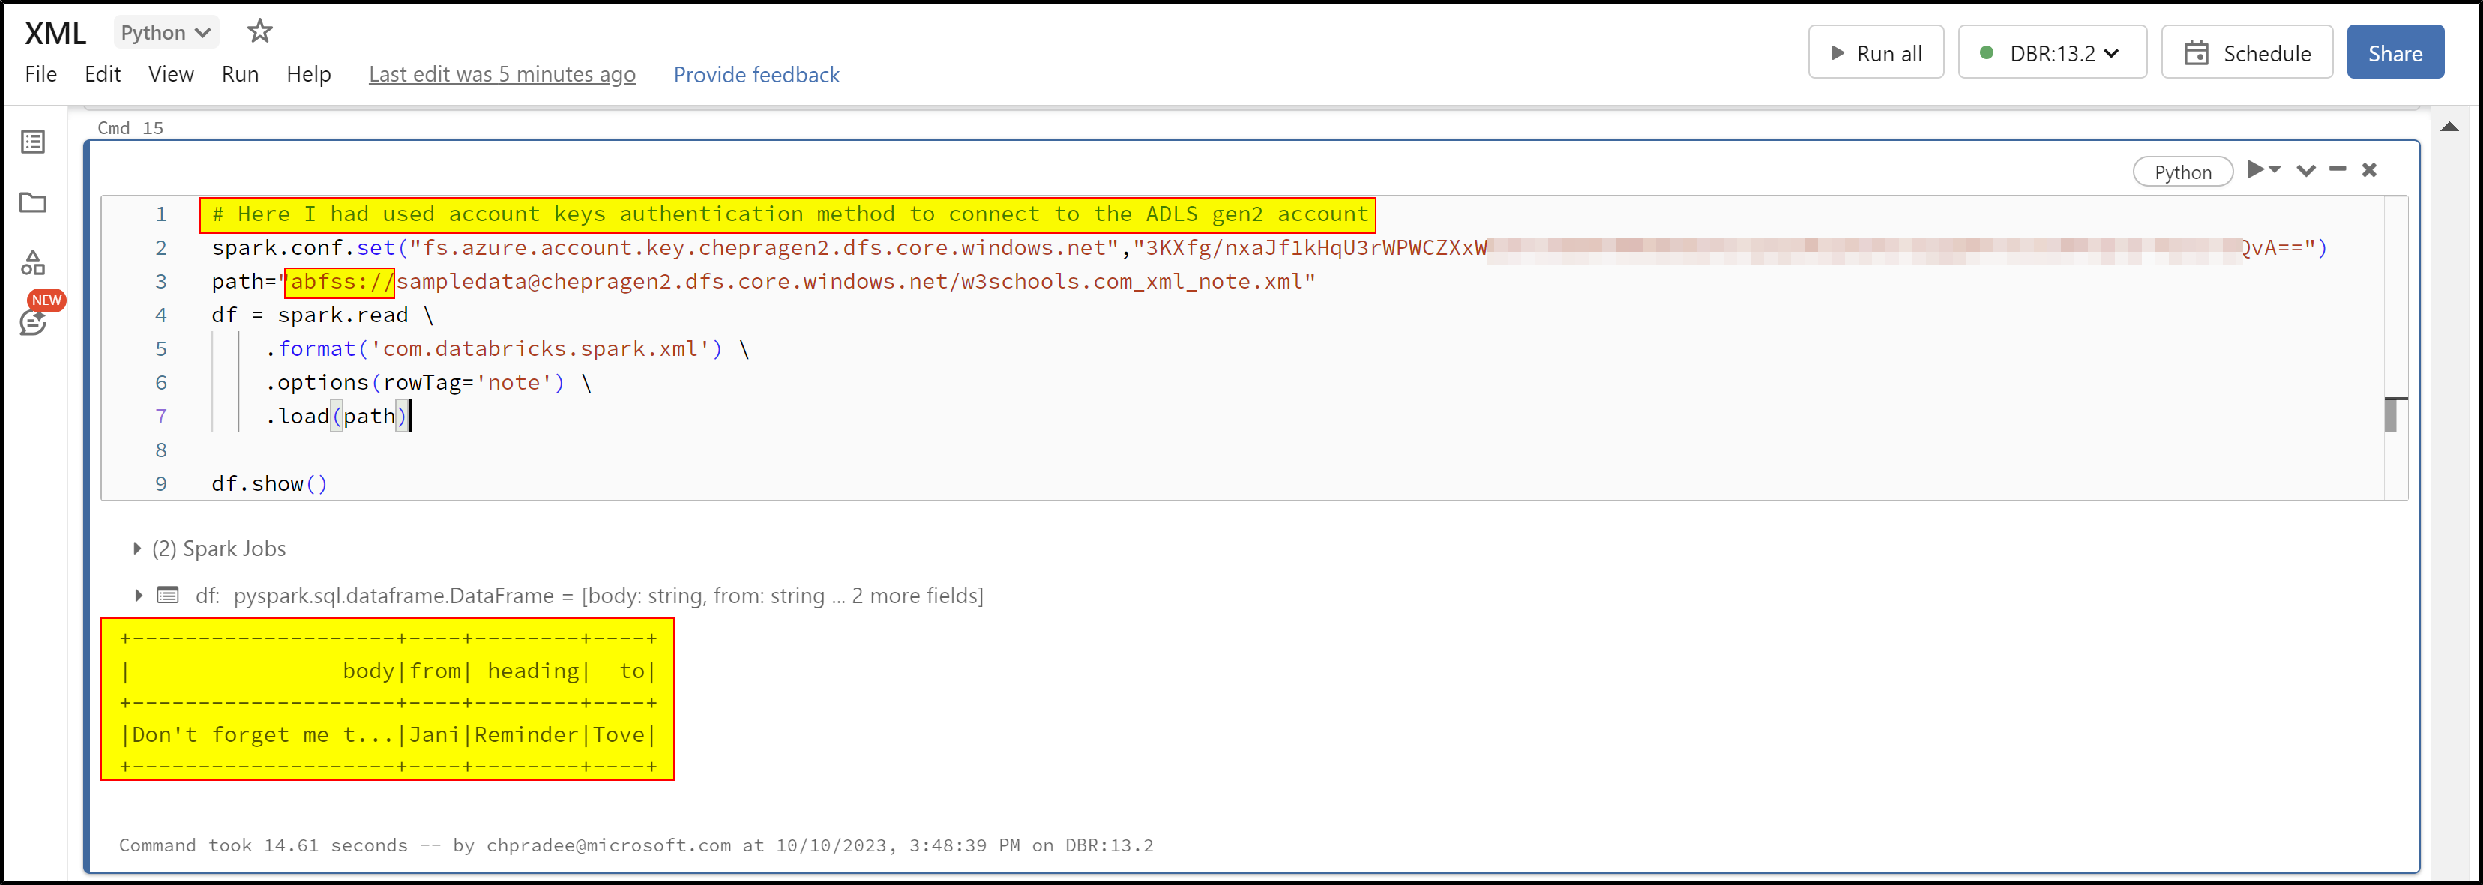Open the run options arrow next to play button
The width and height of the screenshot is (2483, 885).
coord(2275,169)
